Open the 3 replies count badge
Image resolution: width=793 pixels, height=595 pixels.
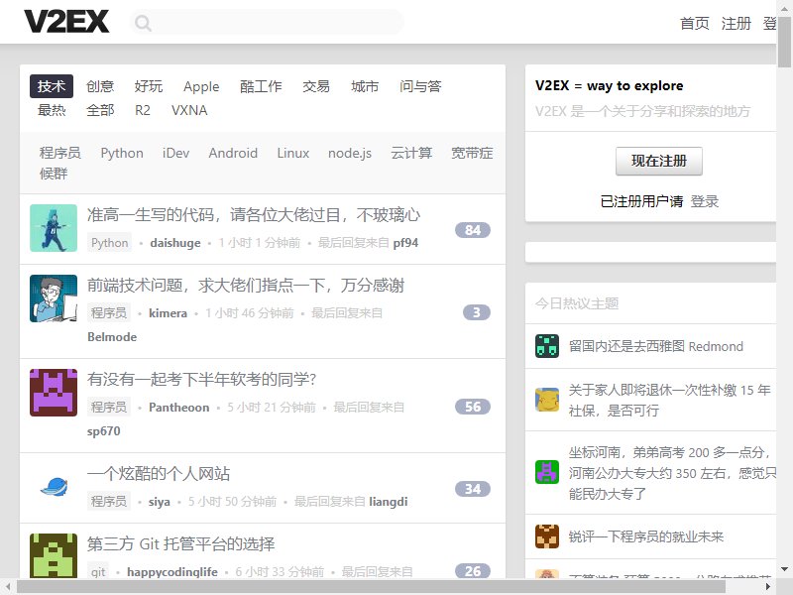(x=477, y=312)
